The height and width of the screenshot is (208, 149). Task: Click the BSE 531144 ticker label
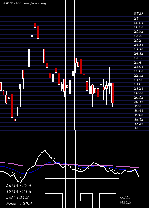tap(12, 4)
